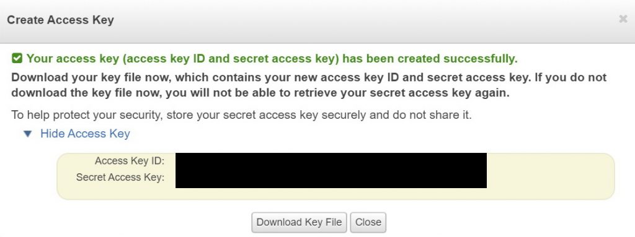Click the 'To help protect your security' note

pyautogui.click(x=241, y=115)
